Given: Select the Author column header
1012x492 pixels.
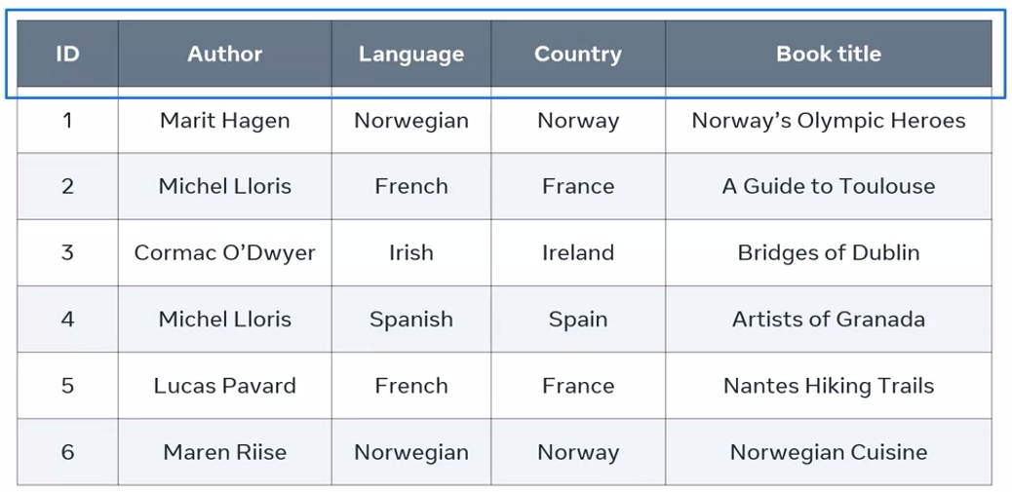Looking at the screenshot, I should pos(225,55).
